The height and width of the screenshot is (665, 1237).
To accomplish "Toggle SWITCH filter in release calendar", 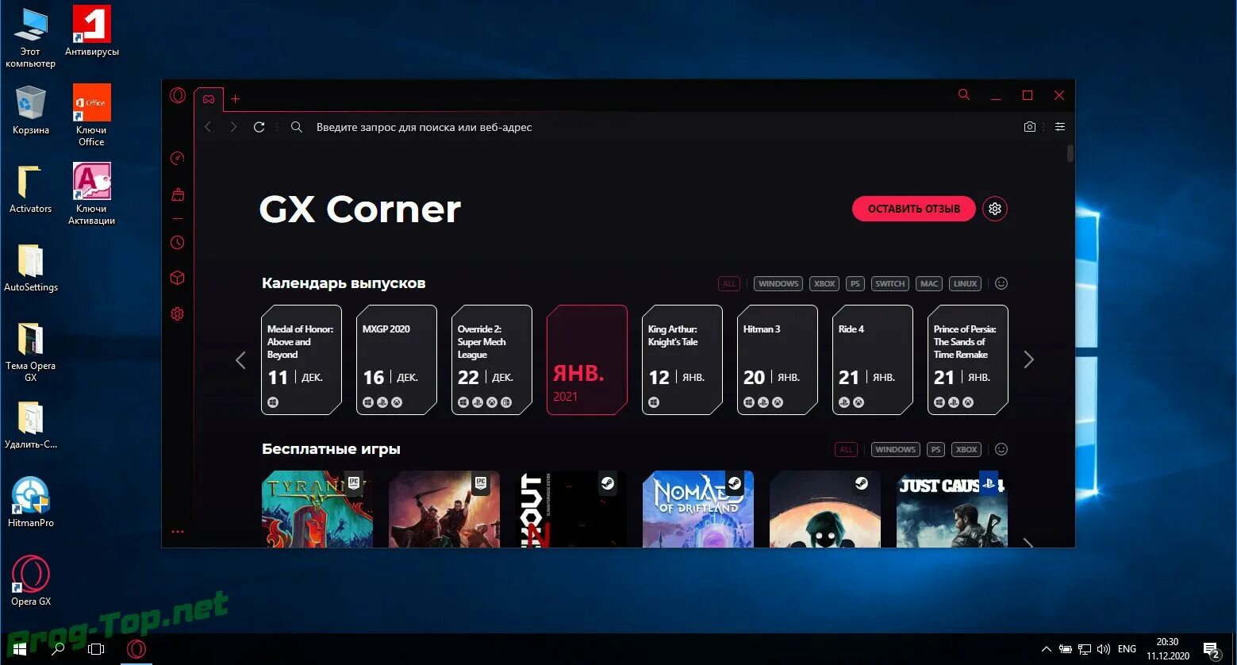I will click(890, 283).
